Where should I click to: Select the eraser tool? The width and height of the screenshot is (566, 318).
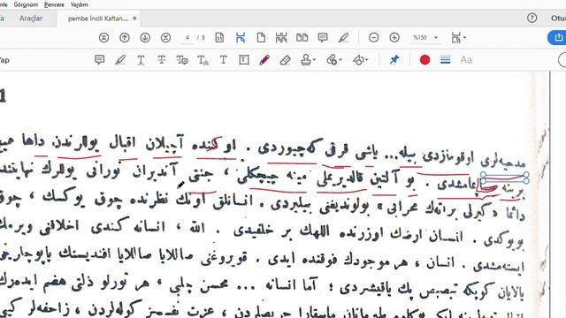pyautogui.click(x=285, y=60)
